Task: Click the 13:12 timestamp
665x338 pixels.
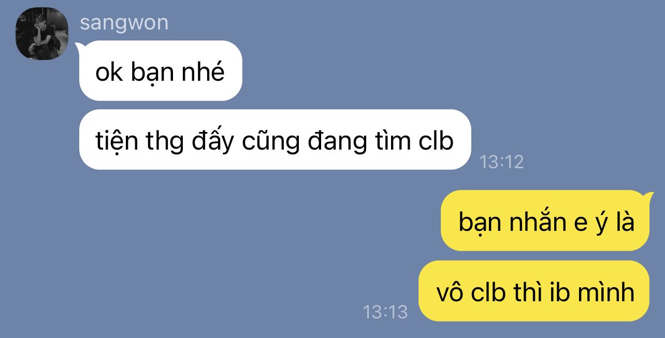Action: pos(501,162)
